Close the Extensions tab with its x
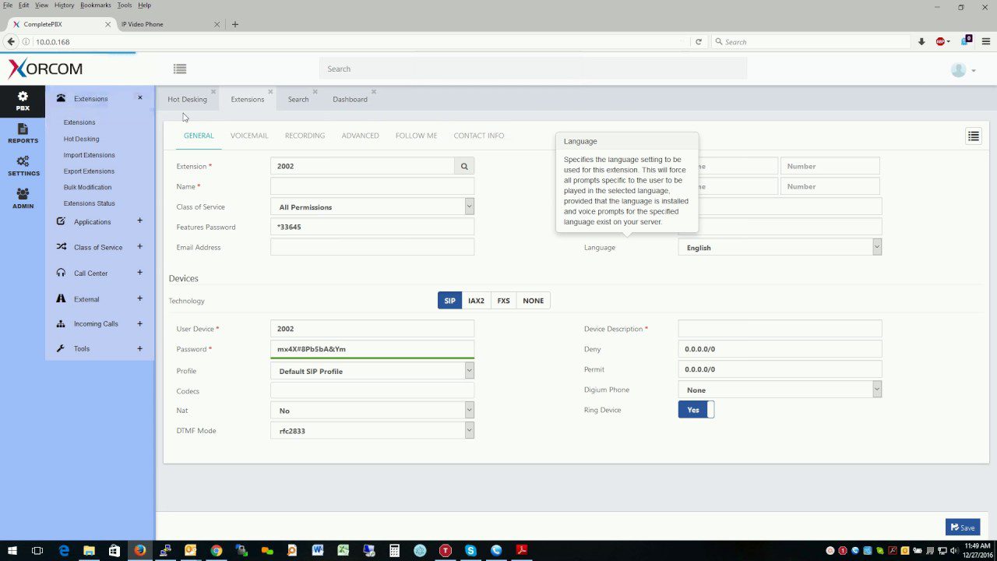 (271, 91)
